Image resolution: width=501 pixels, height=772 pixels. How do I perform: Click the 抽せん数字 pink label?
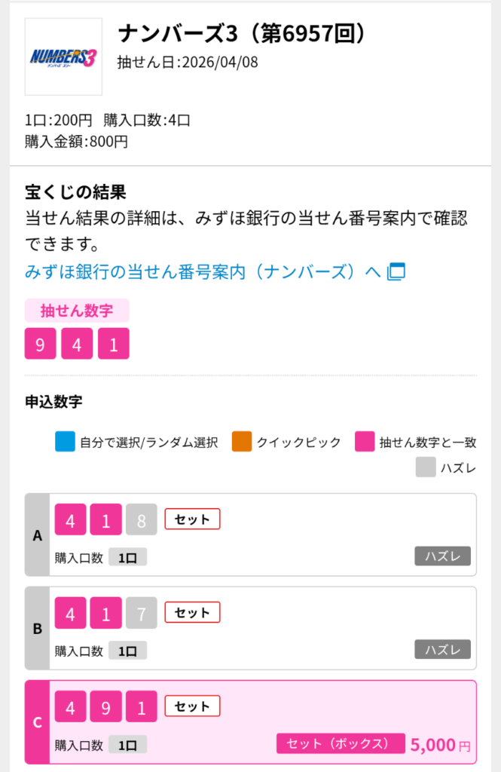coord(77,311)
